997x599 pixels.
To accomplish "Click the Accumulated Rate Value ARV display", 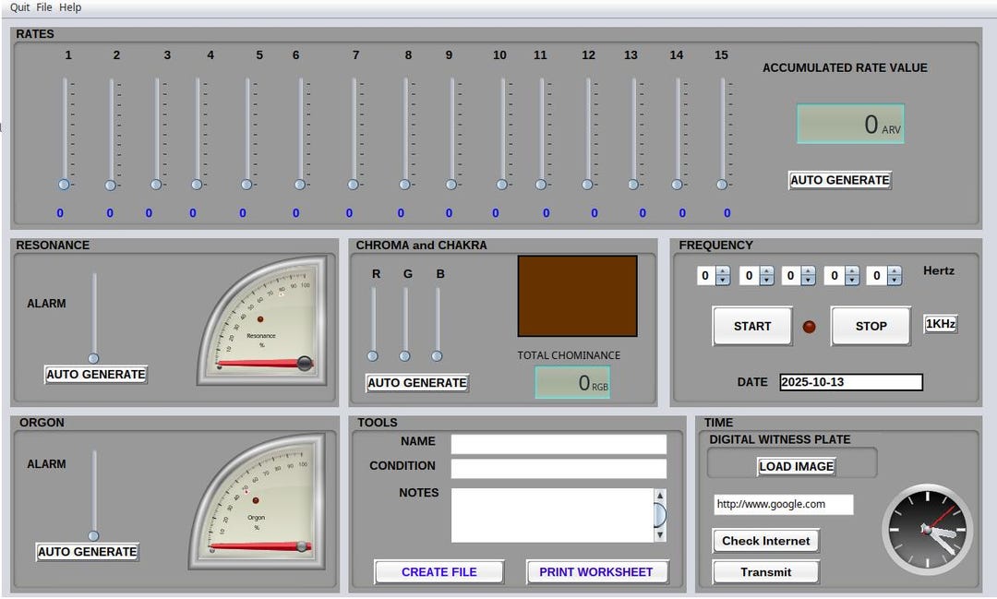I will pyautogui.click(x=850, y=124).
